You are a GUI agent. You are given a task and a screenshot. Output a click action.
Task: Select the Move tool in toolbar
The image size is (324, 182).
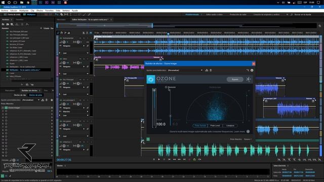57,15
